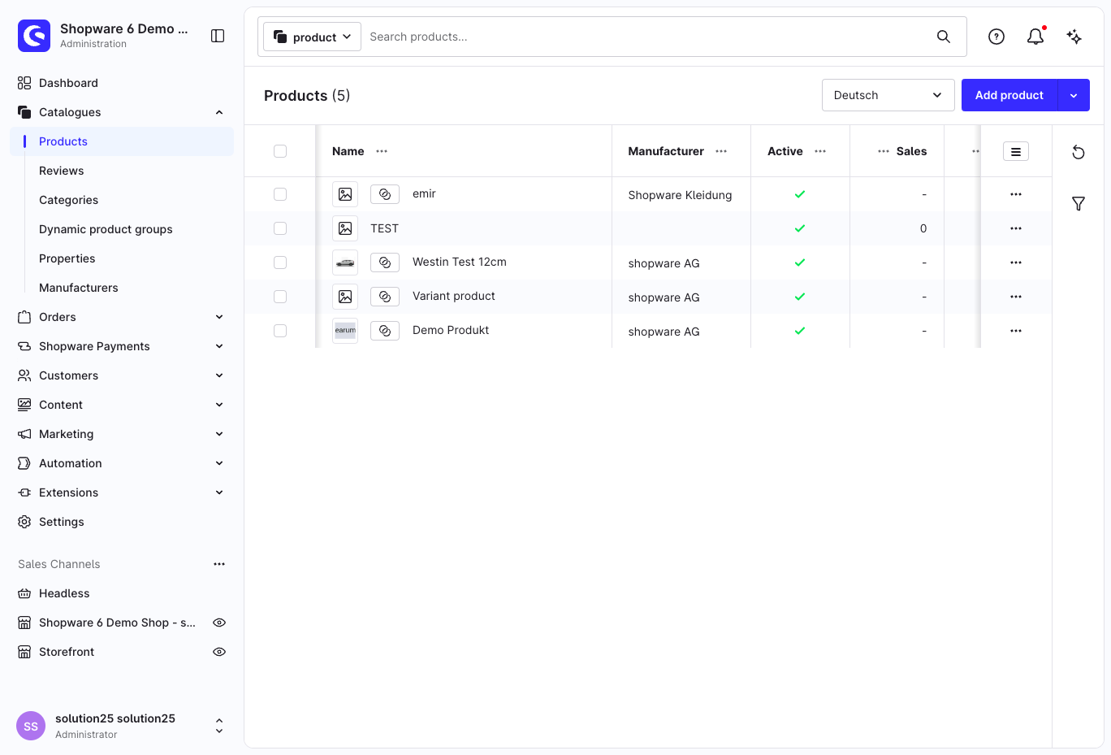Viewport: 1111px width, 755px height.
Task: Click the Add product button
Action: (1009, 95)
